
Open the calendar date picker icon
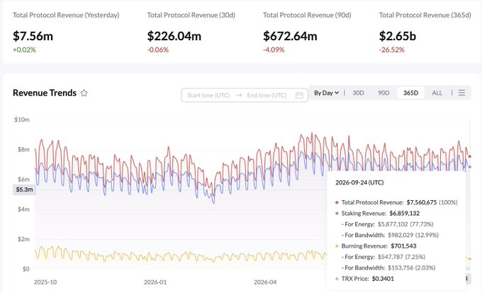click(x=299, y=95)
